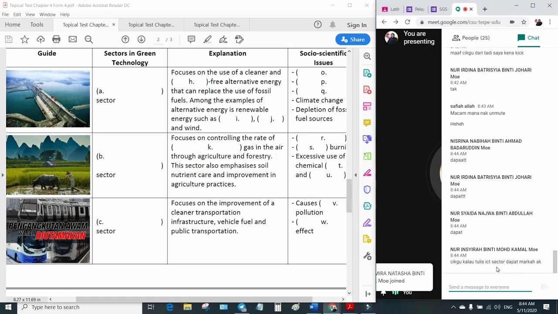Screen dimensions: 558x314
Task: Open the Windows Action Center notification icon
Action: (x=548, y=307)
